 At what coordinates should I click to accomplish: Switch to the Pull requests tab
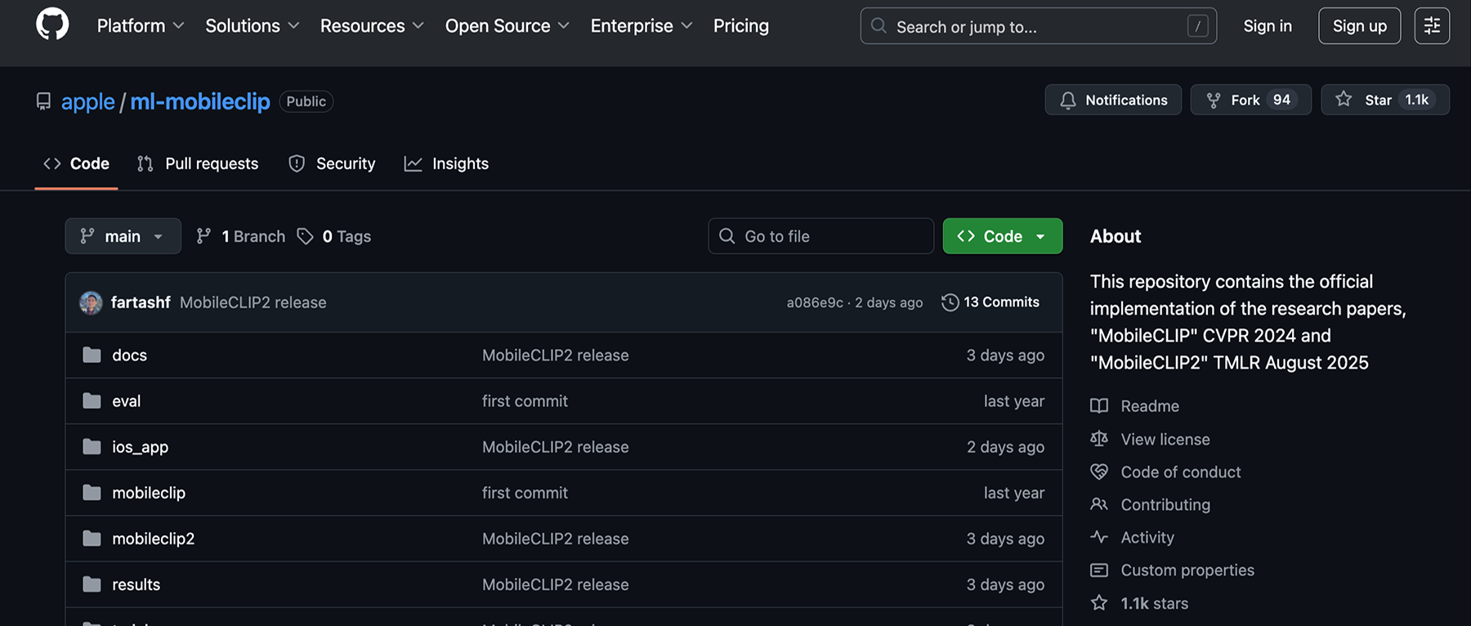(198, 163)
